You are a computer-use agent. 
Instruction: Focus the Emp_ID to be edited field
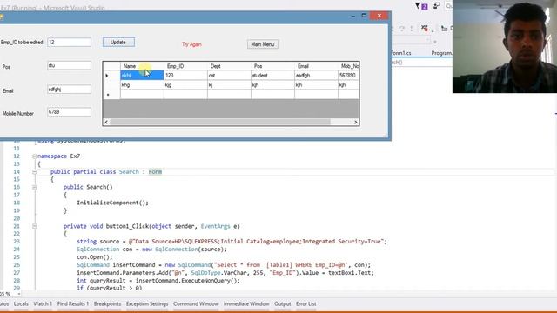69,43
